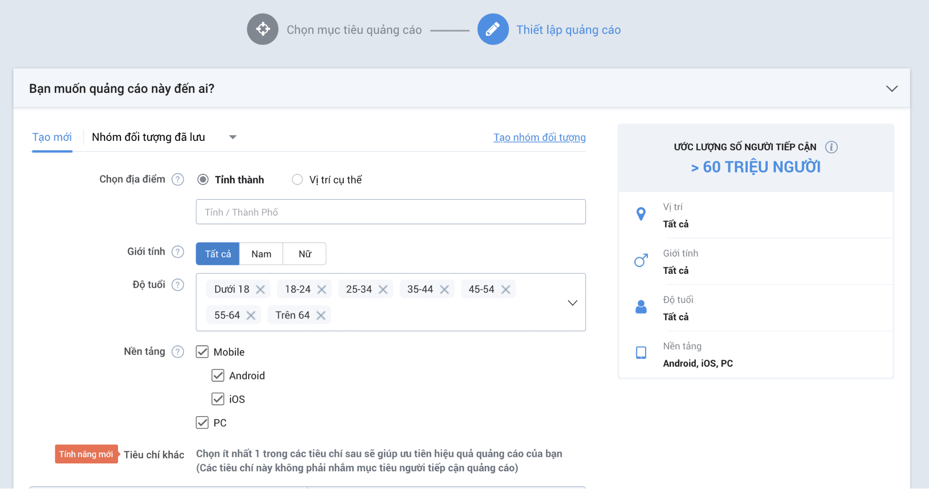Open help icon next to Nền tảng

[178, 352]
